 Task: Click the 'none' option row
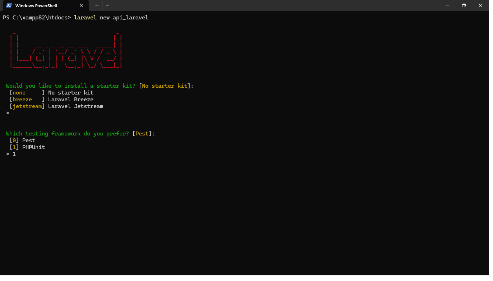[51, 93]
